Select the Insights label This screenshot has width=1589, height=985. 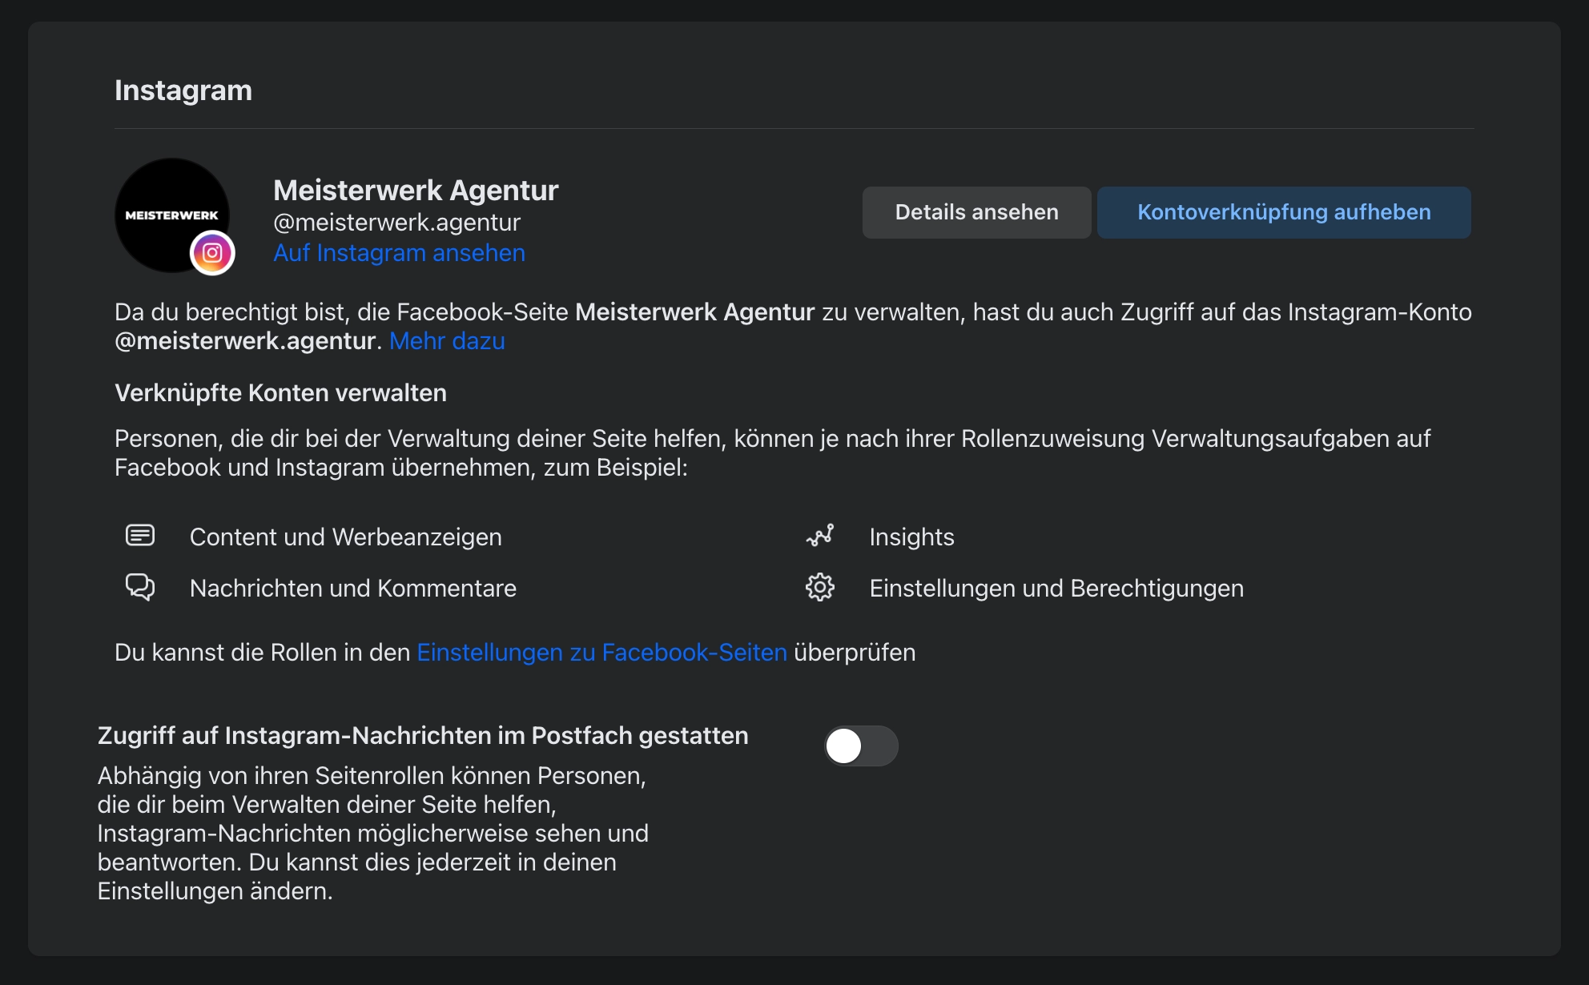click(911, 537)
